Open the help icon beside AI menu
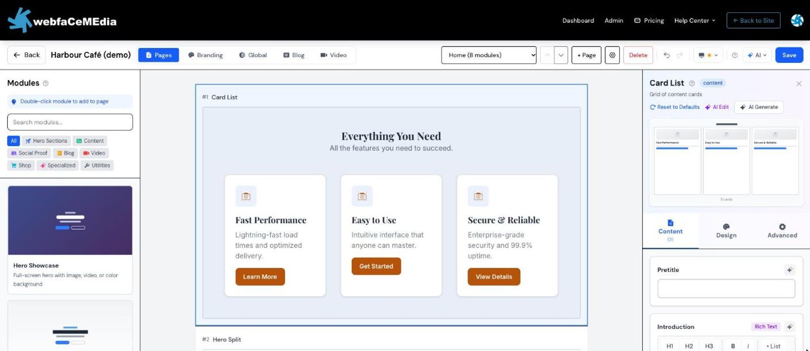Image resolution: width=810 pixels, height=351 pixels. (x=735, y=55)
